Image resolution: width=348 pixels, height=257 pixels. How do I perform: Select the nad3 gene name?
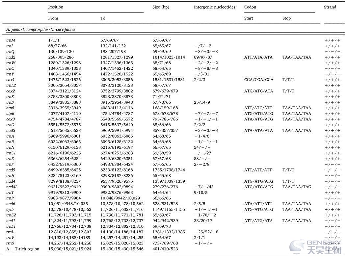tap(11, 131)
